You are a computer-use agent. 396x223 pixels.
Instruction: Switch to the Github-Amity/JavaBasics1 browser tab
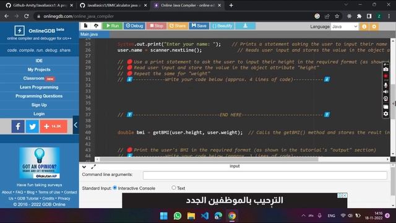click(39, 6)
